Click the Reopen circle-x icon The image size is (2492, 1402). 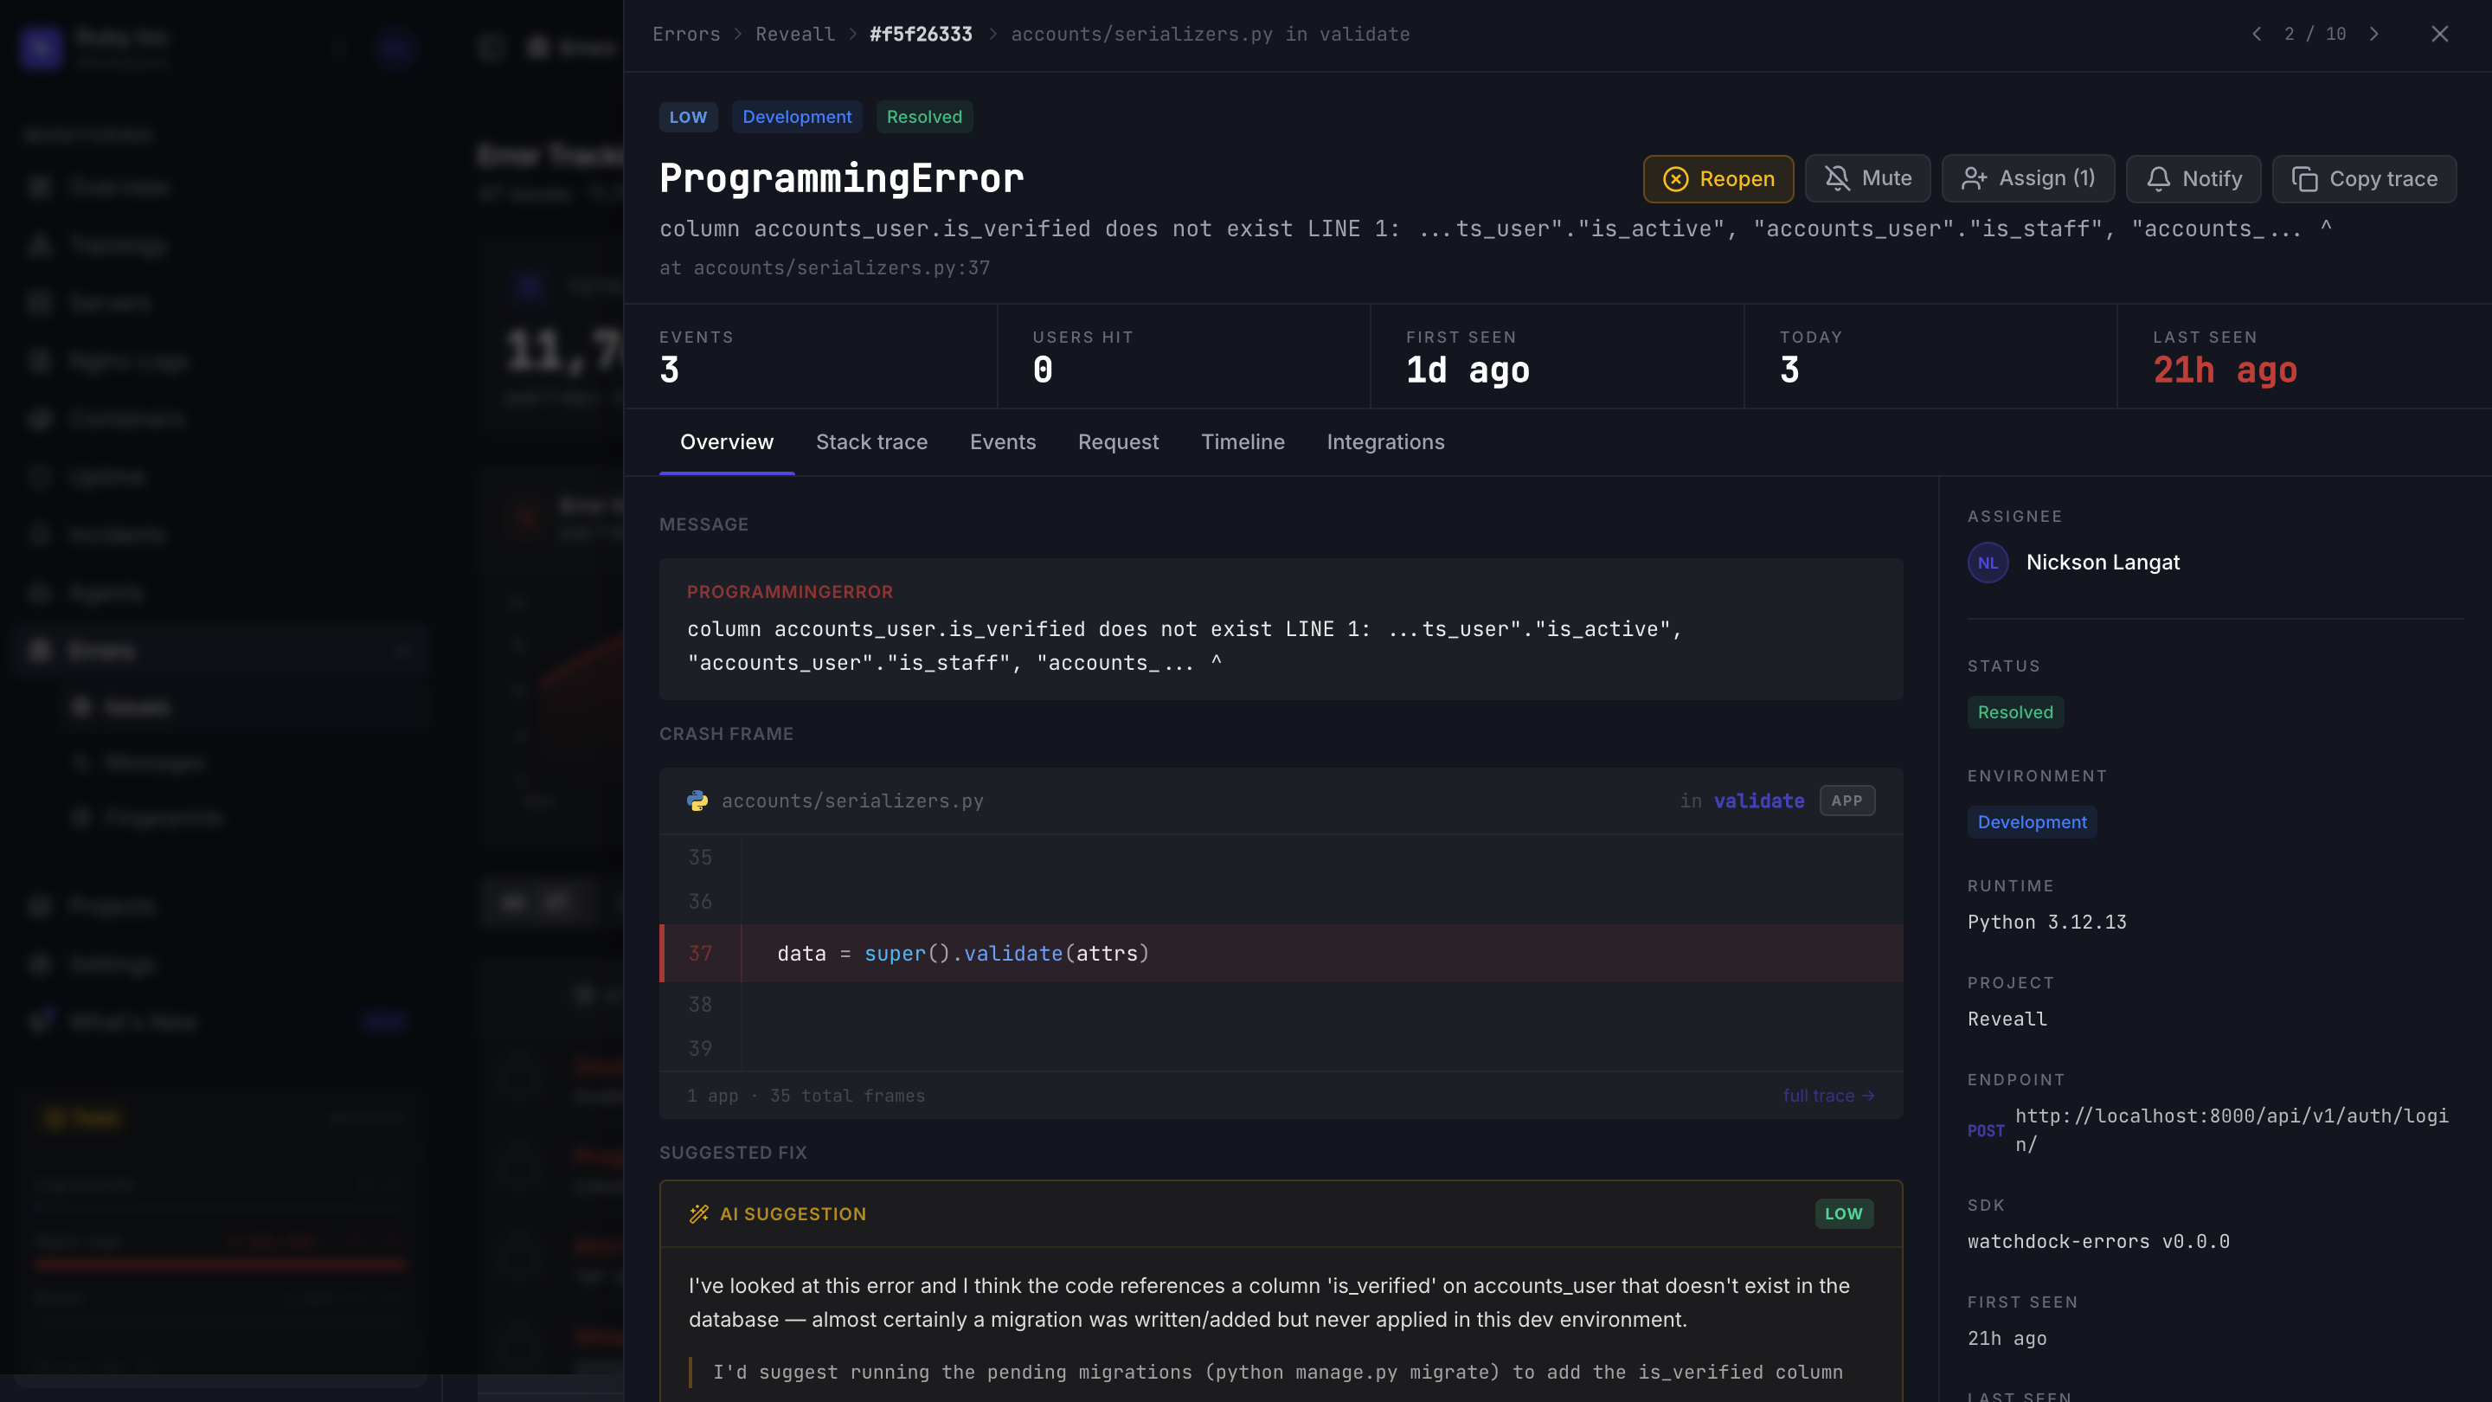[x=1675, y=179]
